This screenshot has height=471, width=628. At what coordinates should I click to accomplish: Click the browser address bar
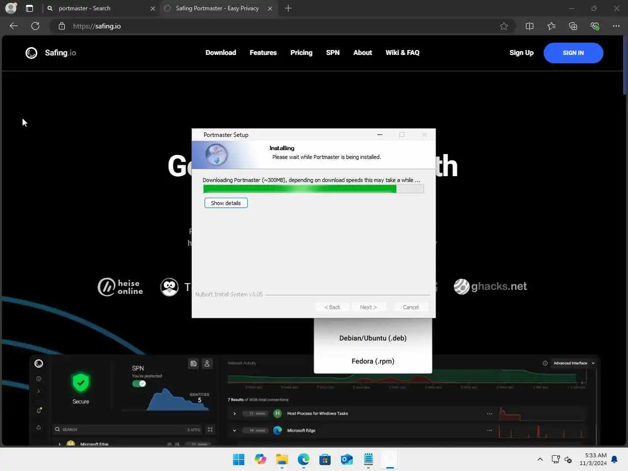282,26
